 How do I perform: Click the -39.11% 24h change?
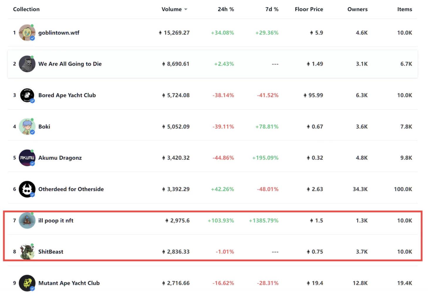(x=223, y=127)
